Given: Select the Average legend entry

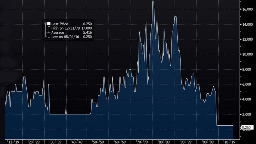Looking at the screenshot, I should click(x=58, y=32).
